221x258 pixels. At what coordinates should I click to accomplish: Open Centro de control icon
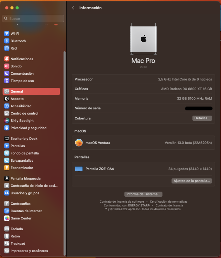click(7, 113)
